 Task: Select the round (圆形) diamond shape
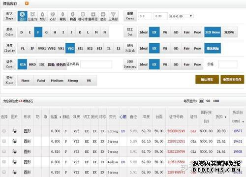[x=22, y=16]
